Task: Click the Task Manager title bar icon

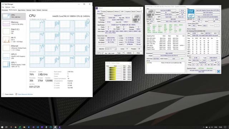Action: [3, 4]
